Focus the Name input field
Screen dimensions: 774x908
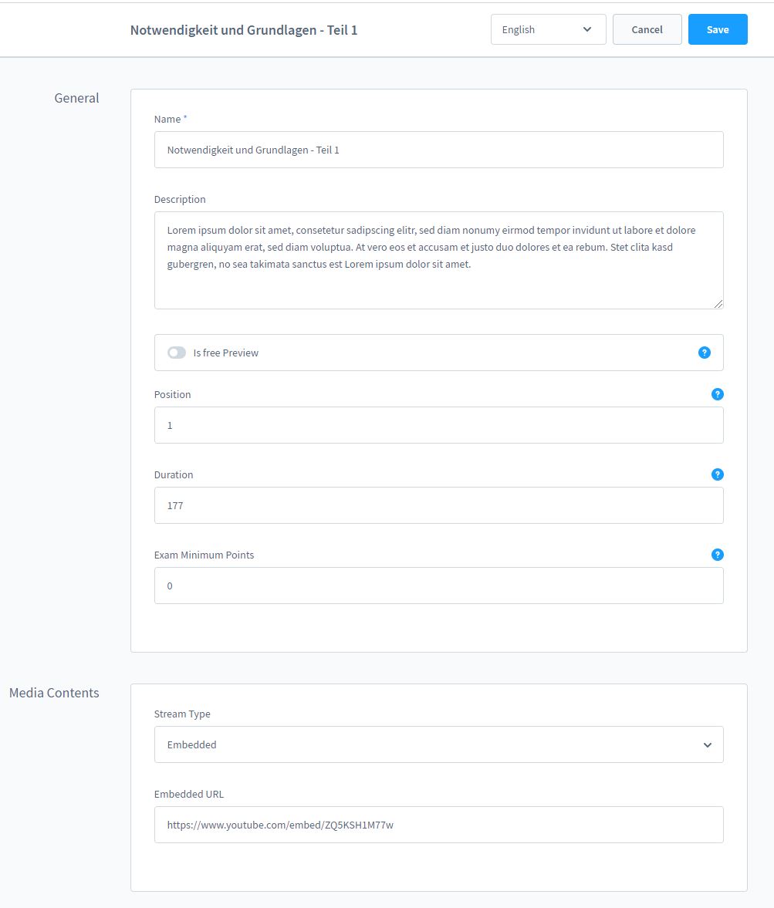[438, 150]
